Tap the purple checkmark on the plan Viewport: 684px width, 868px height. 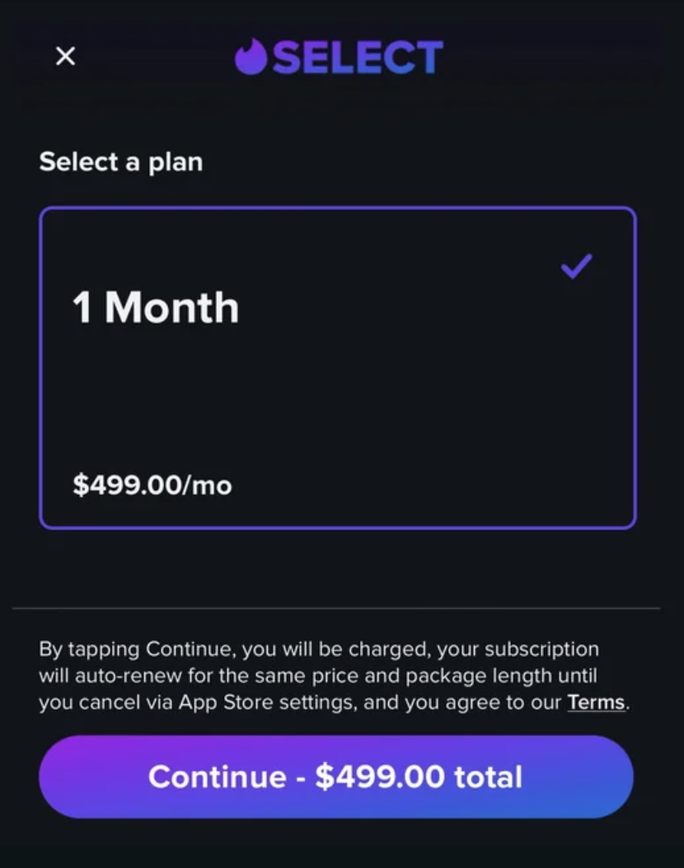(576, 266)
